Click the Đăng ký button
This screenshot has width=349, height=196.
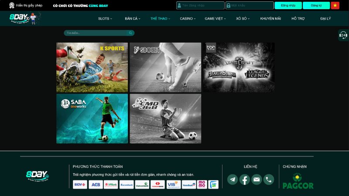(316, 5)
